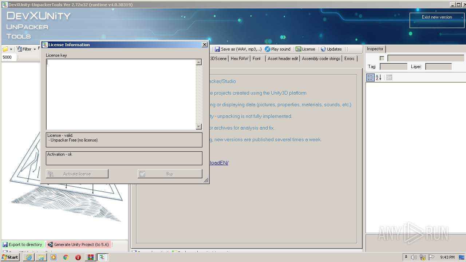The image size is (466, 262).
Task: Click the 9:43 PM system clock
Action: [447, 257]
